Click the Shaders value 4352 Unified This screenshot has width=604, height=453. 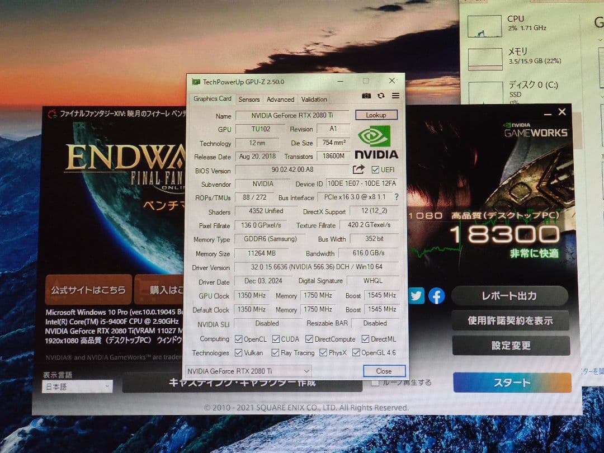pos(266,211)
